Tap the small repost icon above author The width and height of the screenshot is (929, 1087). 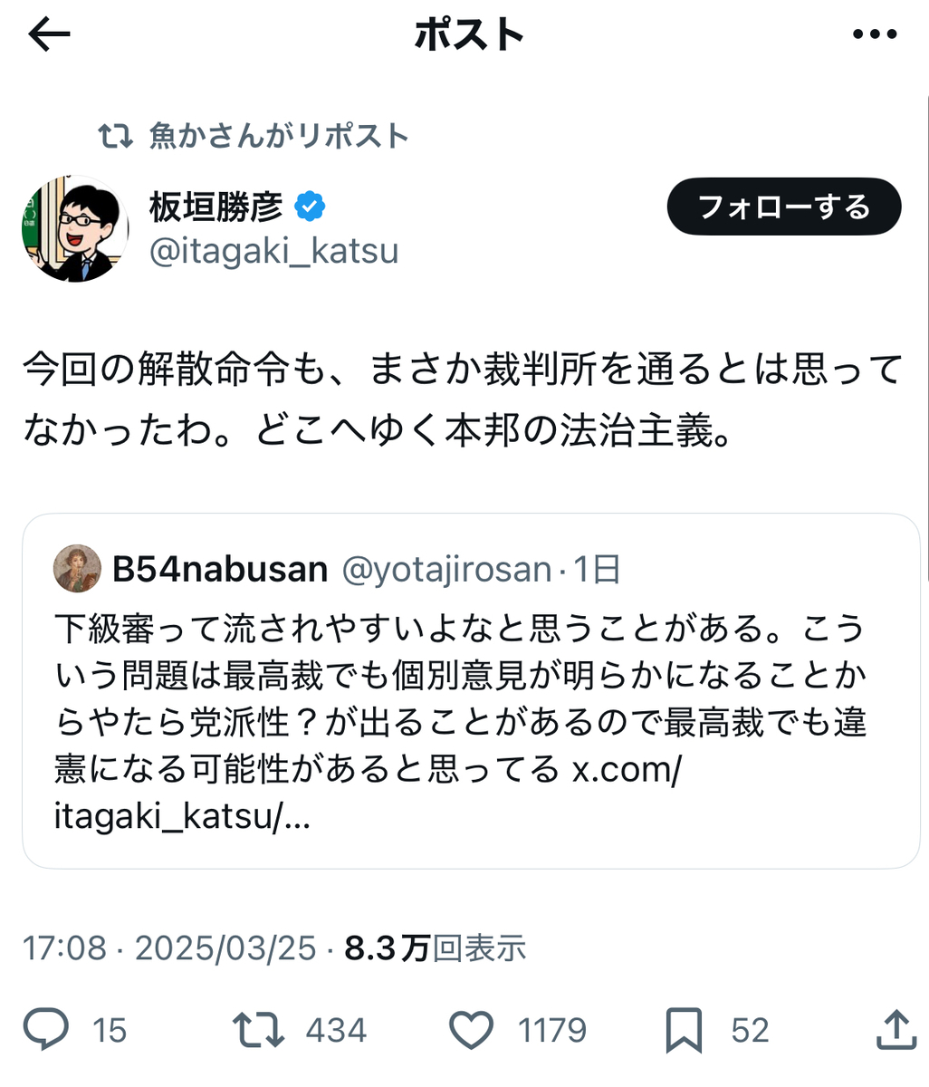pos(115,137)
